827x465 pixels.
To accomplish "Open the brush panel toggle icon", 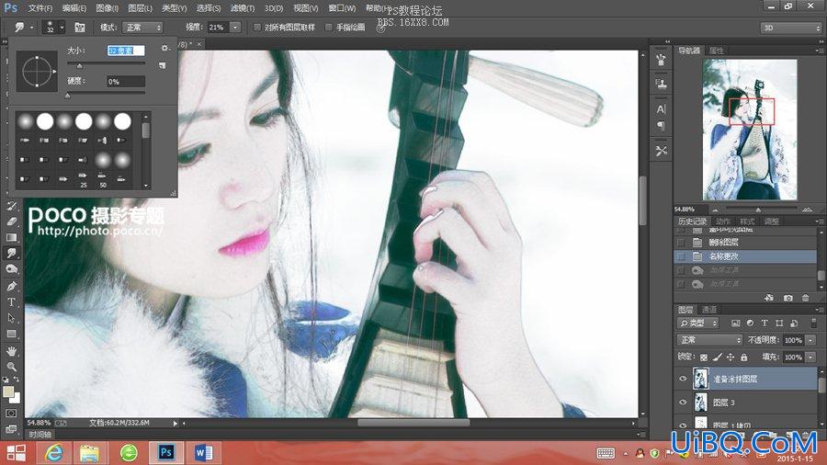I will pyautogui.click(x=80, y=27).
